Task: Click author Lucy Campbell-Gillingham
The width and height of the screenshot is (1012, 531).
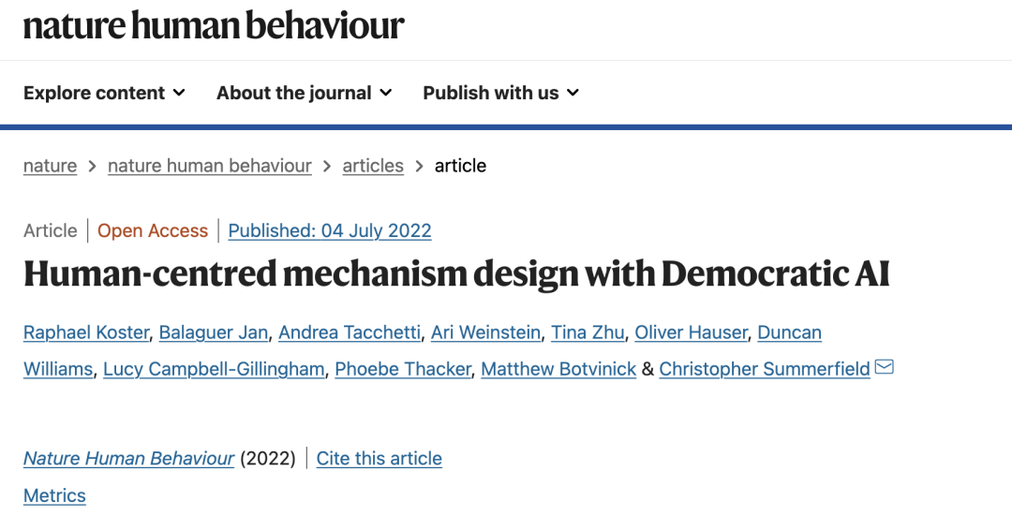Action: coord(214,369)
